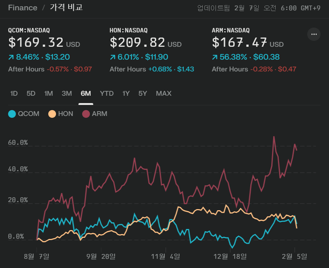
Task: Show the MAX range tab
Action: point(164,94)
